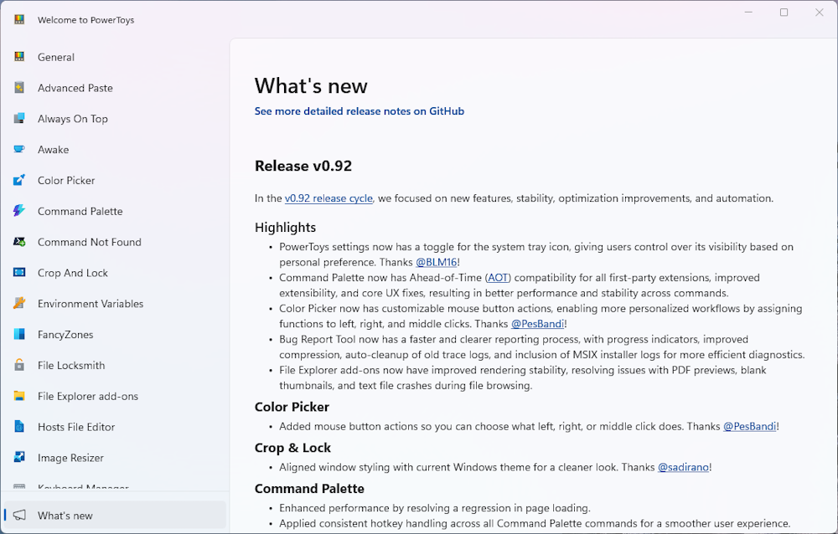Open File Explorer add-ons page
Screen dimensions: 838x534
115,396
